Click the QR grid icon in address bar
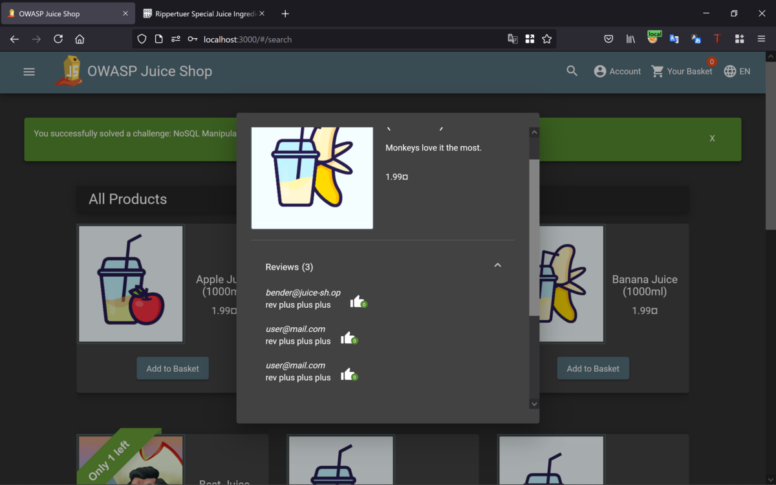This screenshot has height=485, width=776. [530, 39]
